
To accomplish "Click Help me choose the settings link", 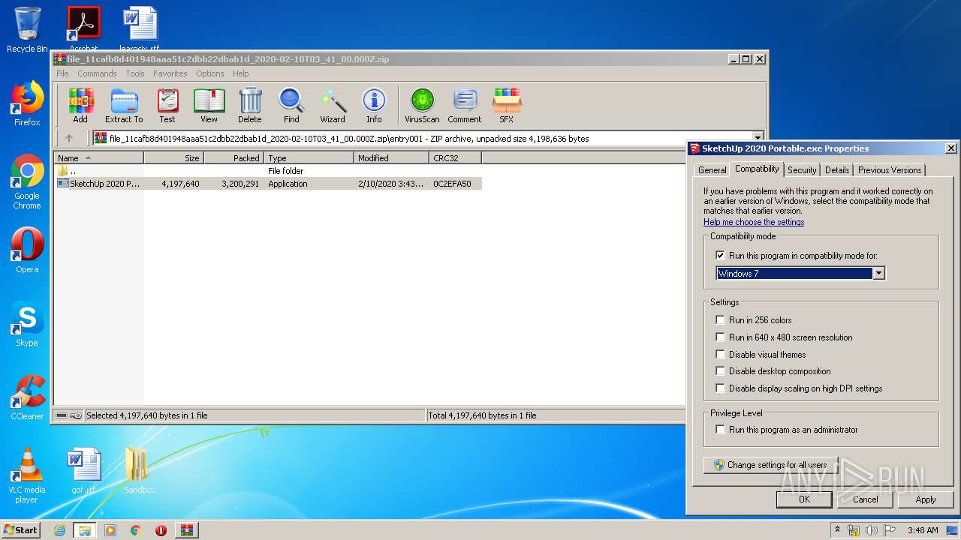I will tap(754, 222).
